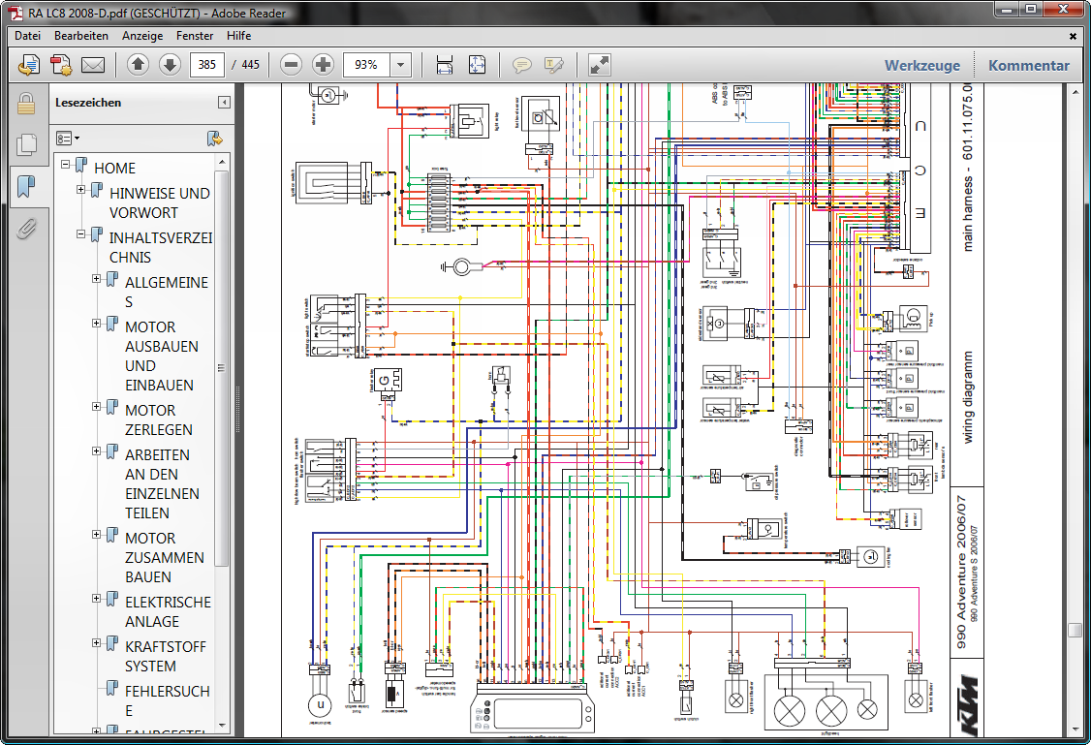Open the bookmarks options dropdown menu
Image resolution: width=1091 pixels, height=745 pixels.
pyautogui.click(x=68, y=139)
